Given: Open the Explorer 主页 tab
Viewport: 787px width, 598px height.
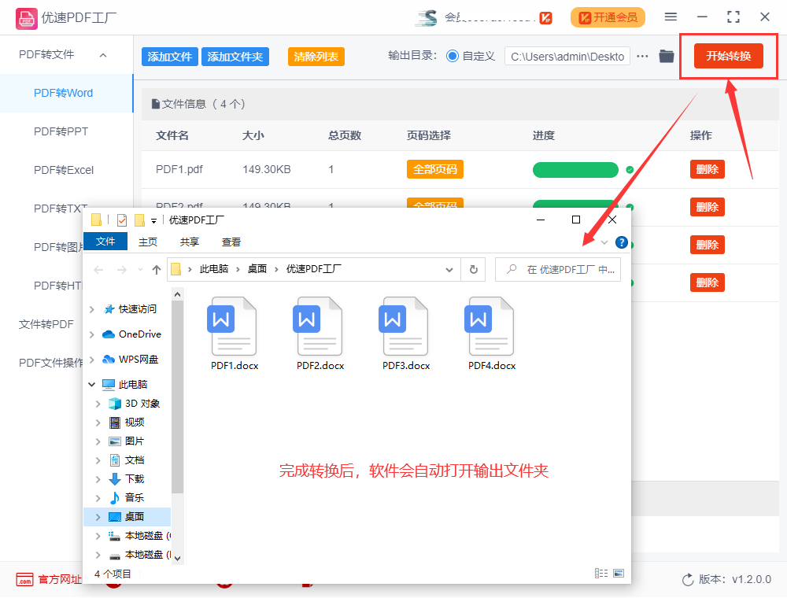Looking at the screenshot, I should coord(148,242).
